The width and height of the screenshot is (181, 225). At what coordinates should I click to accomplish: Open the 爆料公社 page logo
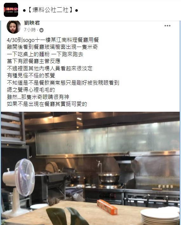[x=11, y=10]
